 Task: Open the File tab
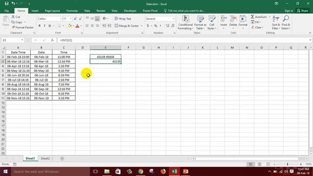(6, 11)
